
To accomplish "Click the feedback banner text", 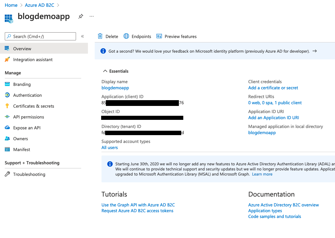I will click(209, 51).
